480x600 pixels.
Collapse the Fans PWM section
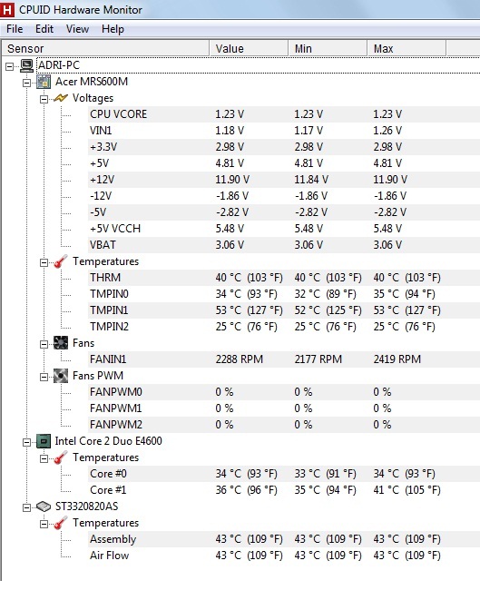tap(44, 378)
